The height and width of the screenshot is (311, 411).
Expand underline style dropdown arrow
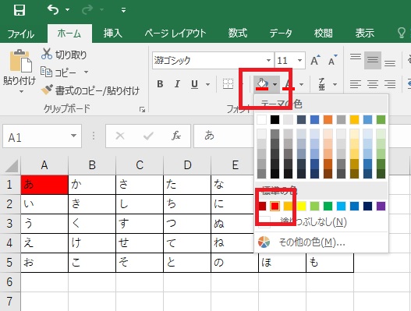pyautogui.click(x=208, y=84)
